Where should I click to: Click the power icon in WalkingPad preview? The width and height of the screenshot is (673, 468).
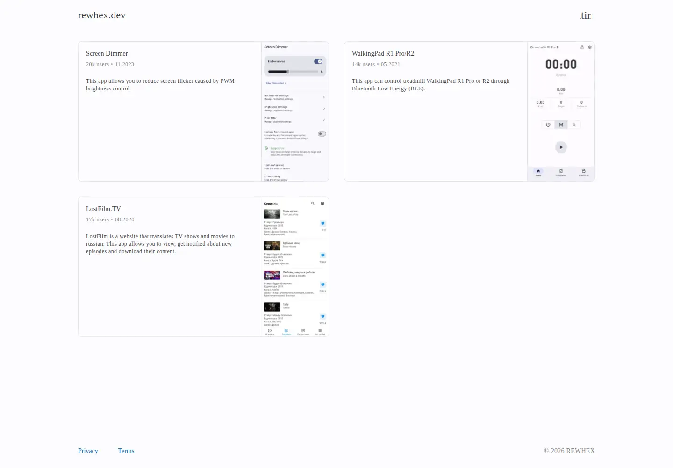tap(548, 124)
